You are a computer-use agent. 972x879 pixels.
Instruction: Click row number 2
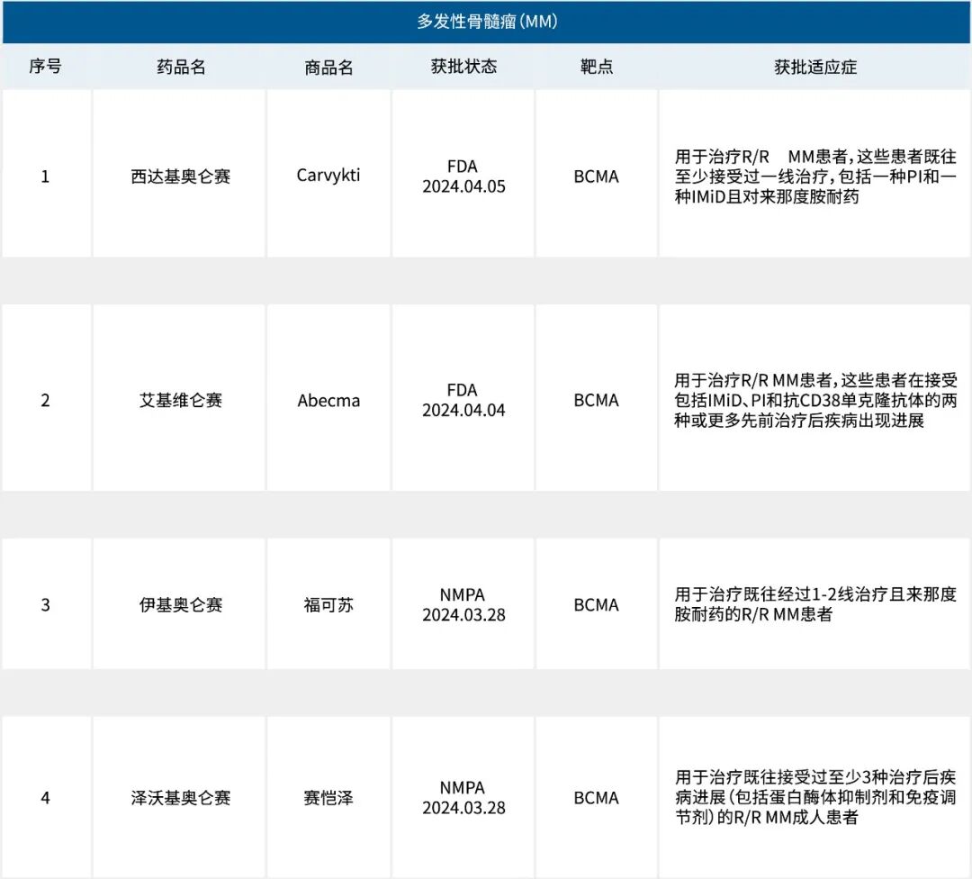pos(45,401)
